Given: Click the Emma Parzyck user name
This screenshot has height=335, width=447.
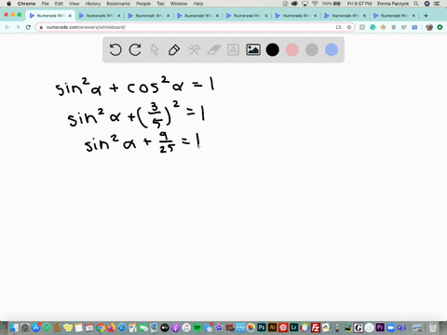Looking at the screenshot, I should 393,4.
